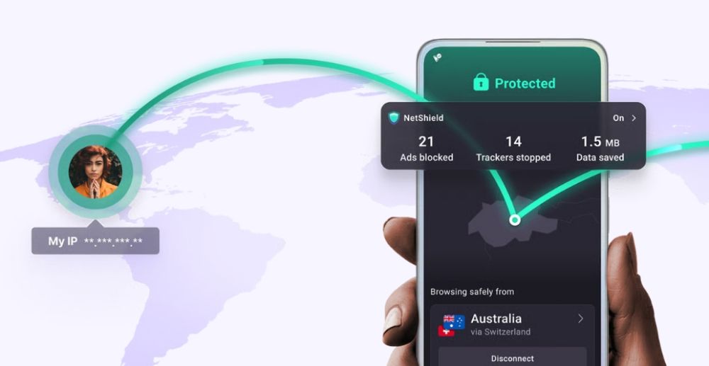
Task: Click the white connection point marker on map
Action: pos(515,219)
